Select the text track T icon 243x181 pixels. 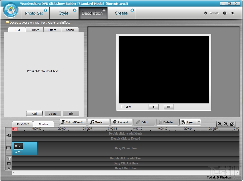click(8, 158)
